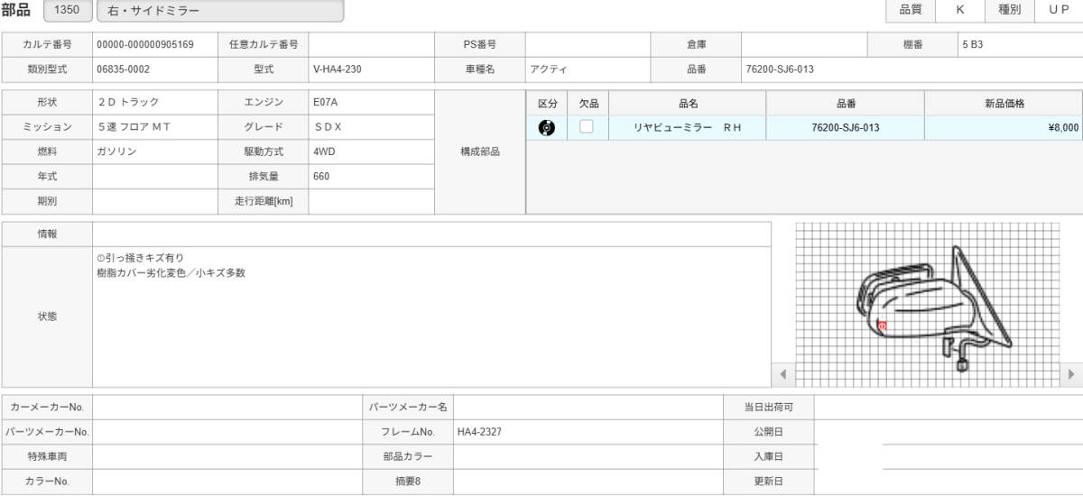Click the 倉庫 value field
This screenshot has width=1083, height=496.
[x=804, y=44]
